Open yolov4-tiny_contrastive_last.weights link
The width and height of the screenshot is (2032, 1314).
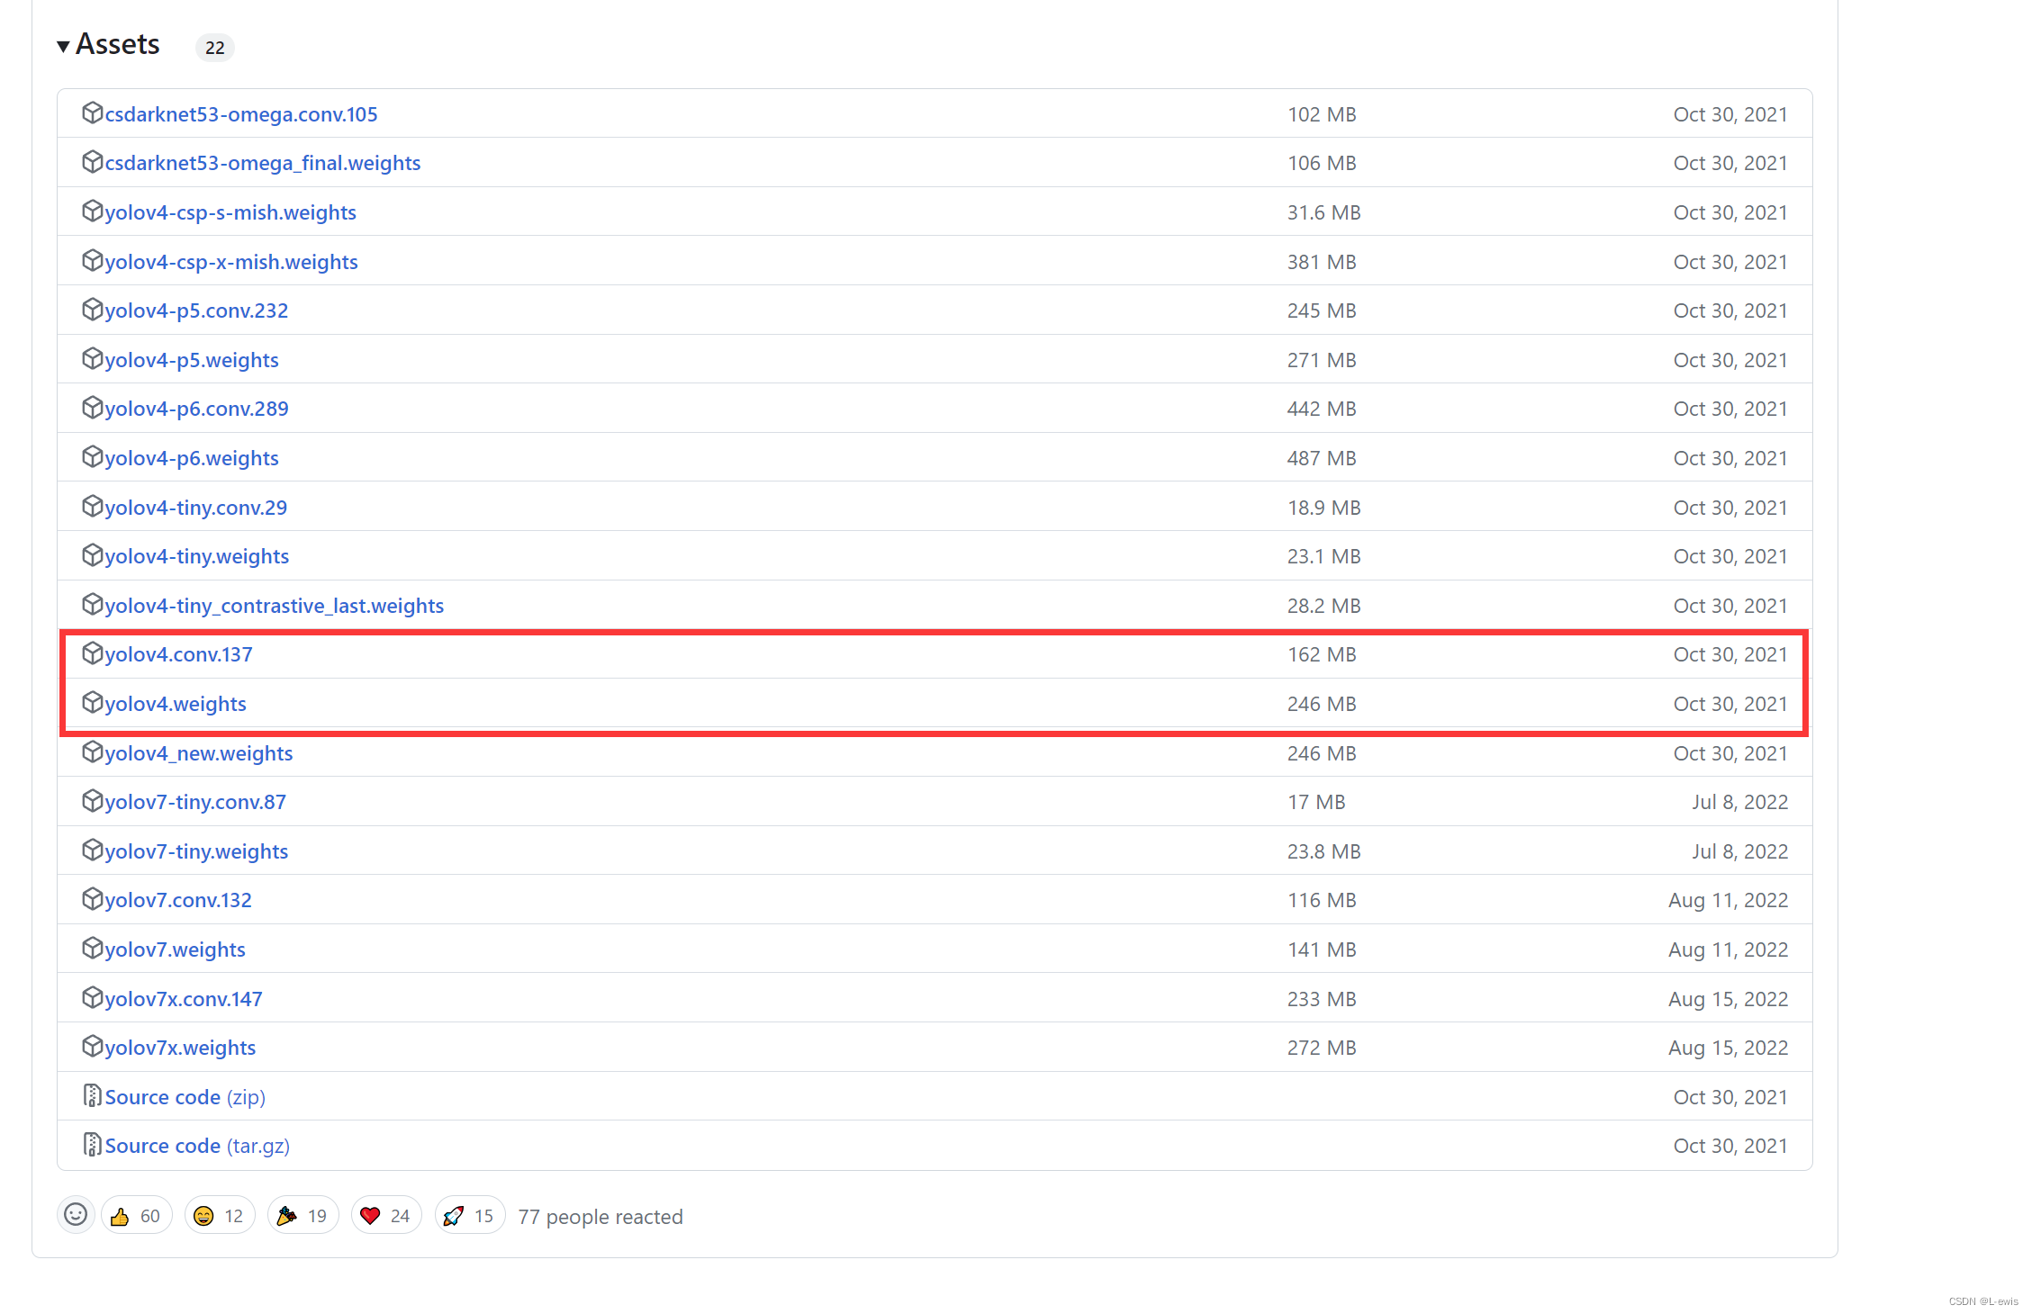[x=274, y=606]
